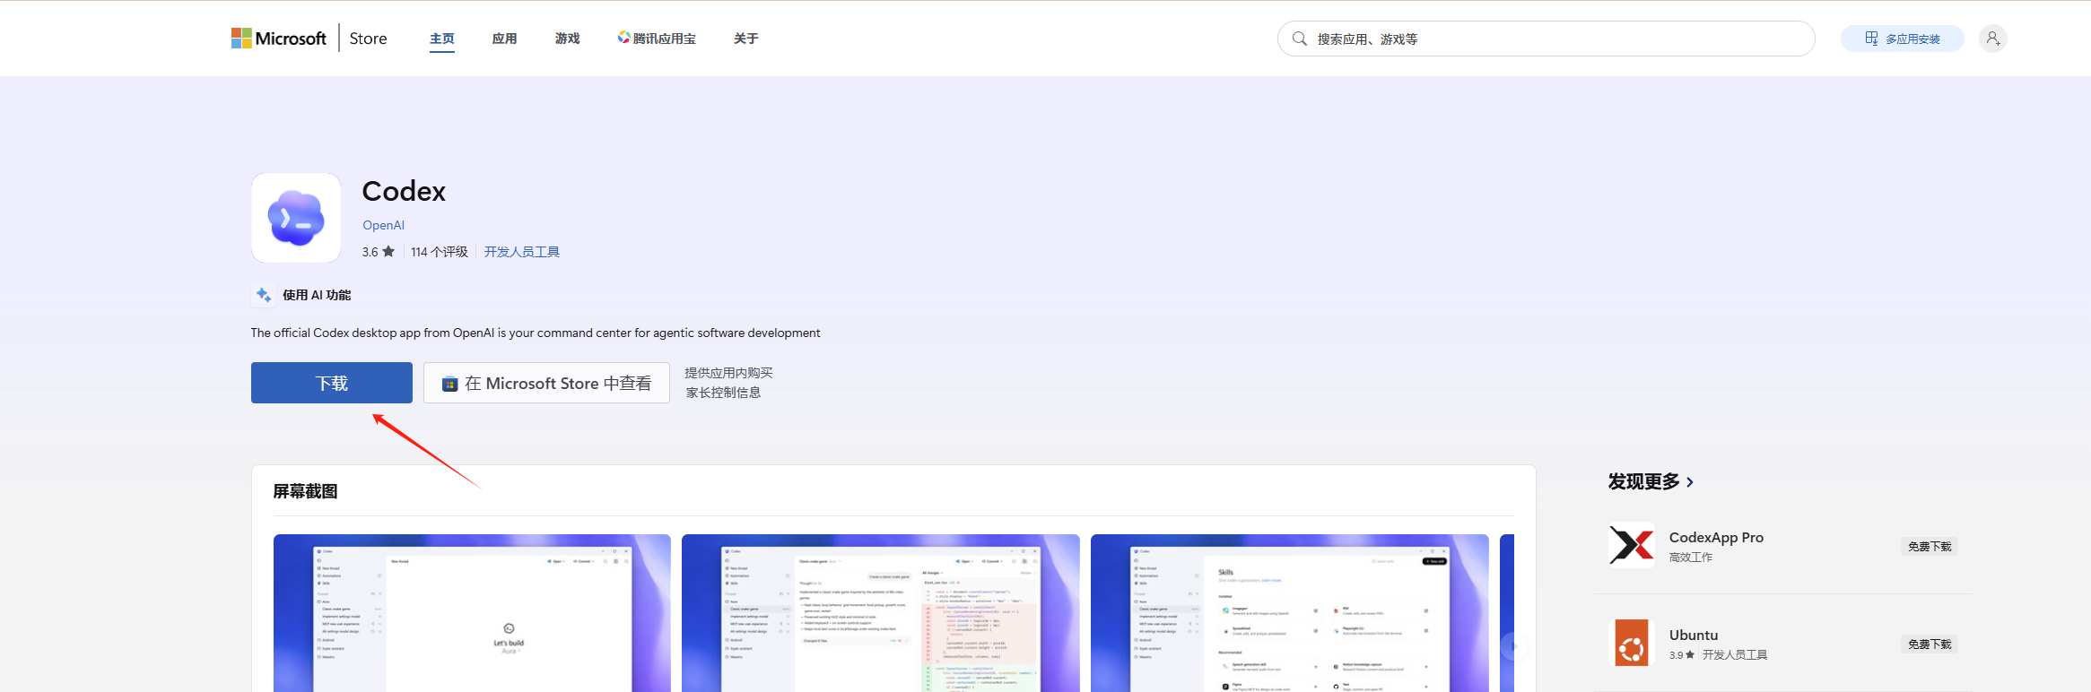Expand the 发现更多 chevron
Screen dimensions: 2091x692
pyautogui.click(x=1690, y=482)
